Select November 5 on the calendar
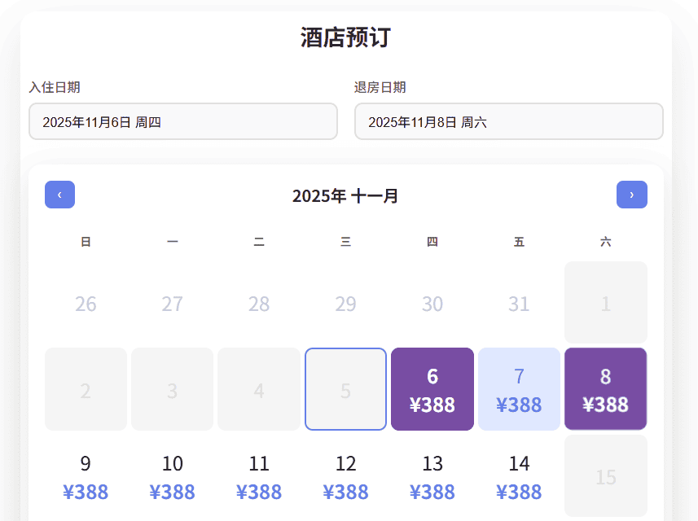698x521 pixels. click(345, 388)
